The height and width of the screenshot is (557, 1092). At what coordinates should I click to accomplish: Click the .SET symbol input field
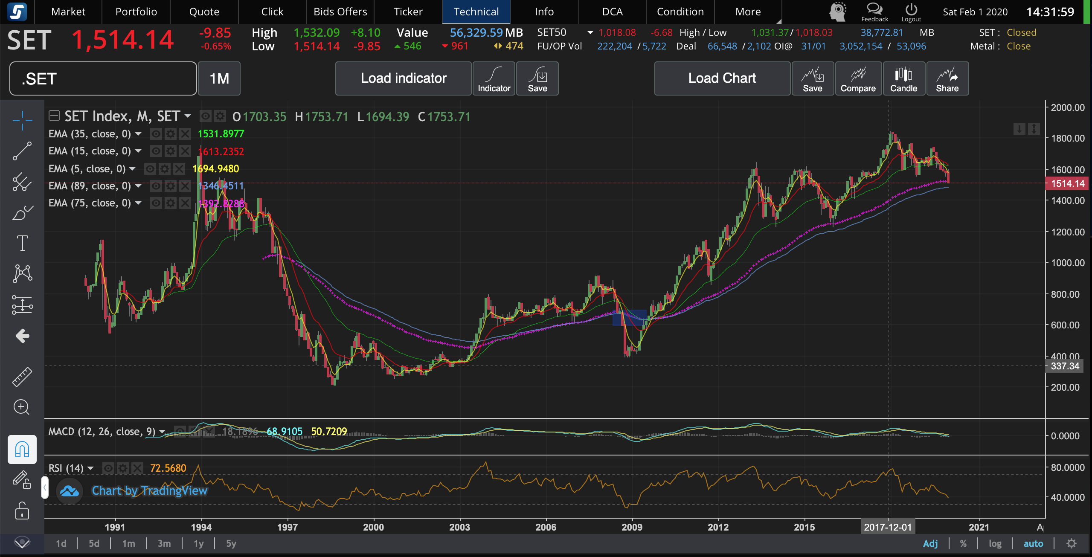(x=103, y=78)
